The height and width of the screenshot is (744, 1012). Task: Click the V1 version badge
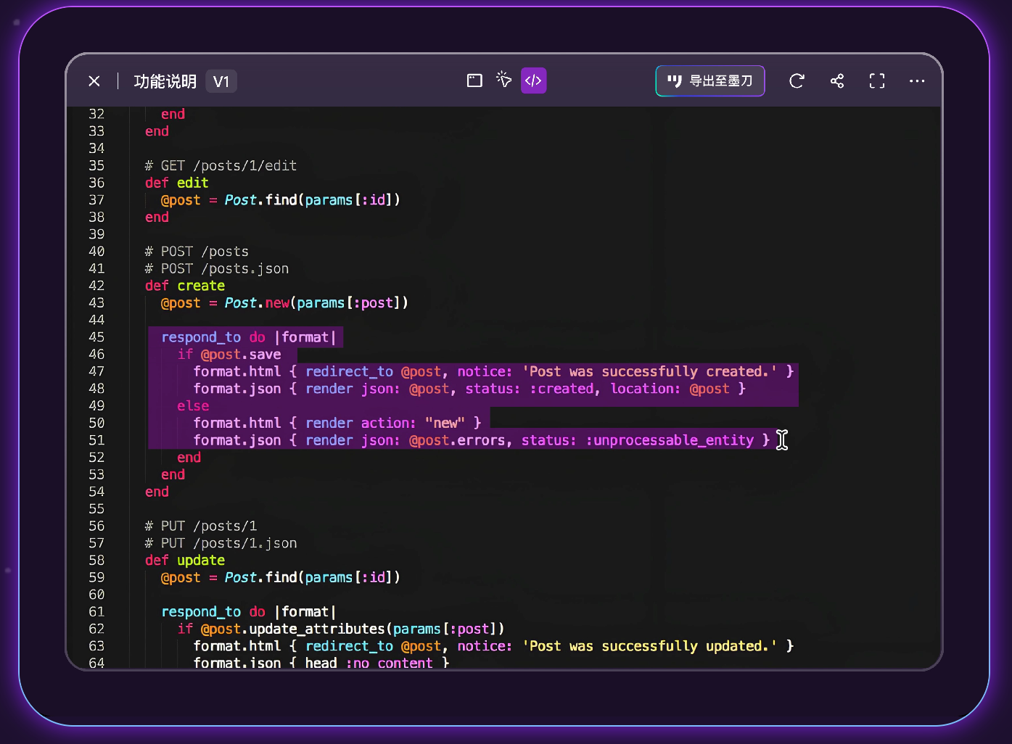pos(221,81)
